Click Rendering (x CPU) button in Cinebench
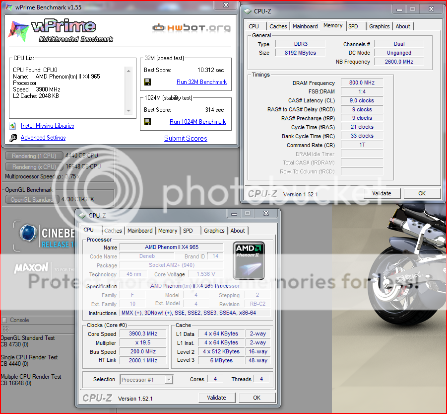 tap(34, 166)
